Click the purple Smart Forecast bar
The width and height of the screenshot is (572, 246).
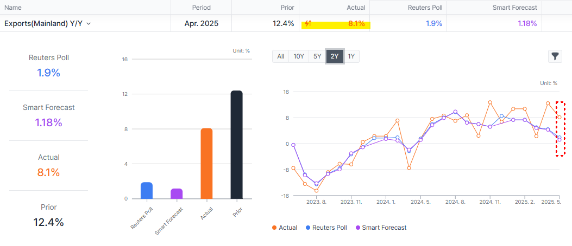coord(177,193)
